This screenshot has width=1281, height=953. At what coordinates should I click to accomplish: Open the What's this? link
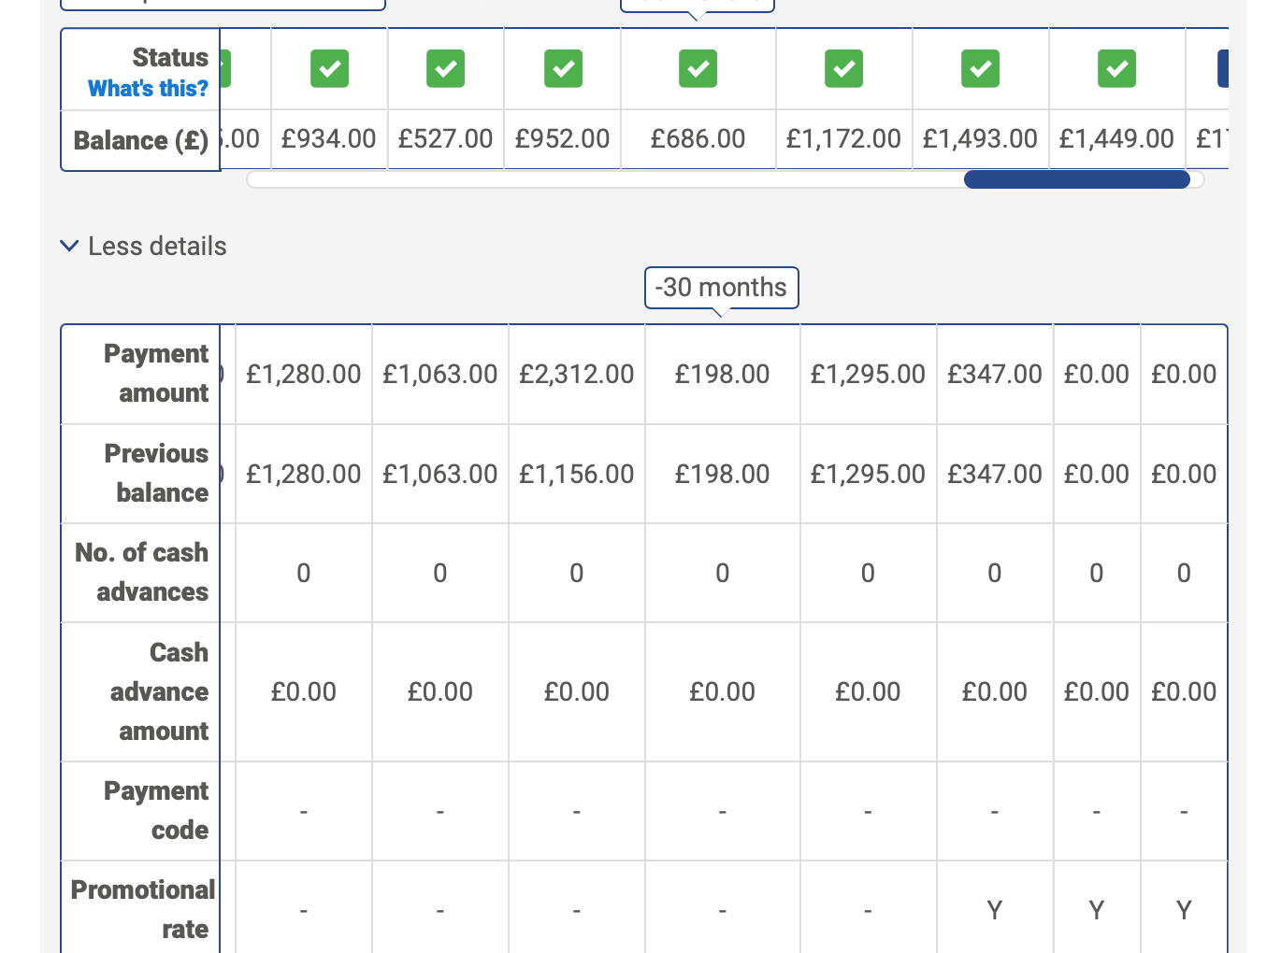[x=147, y=89]
